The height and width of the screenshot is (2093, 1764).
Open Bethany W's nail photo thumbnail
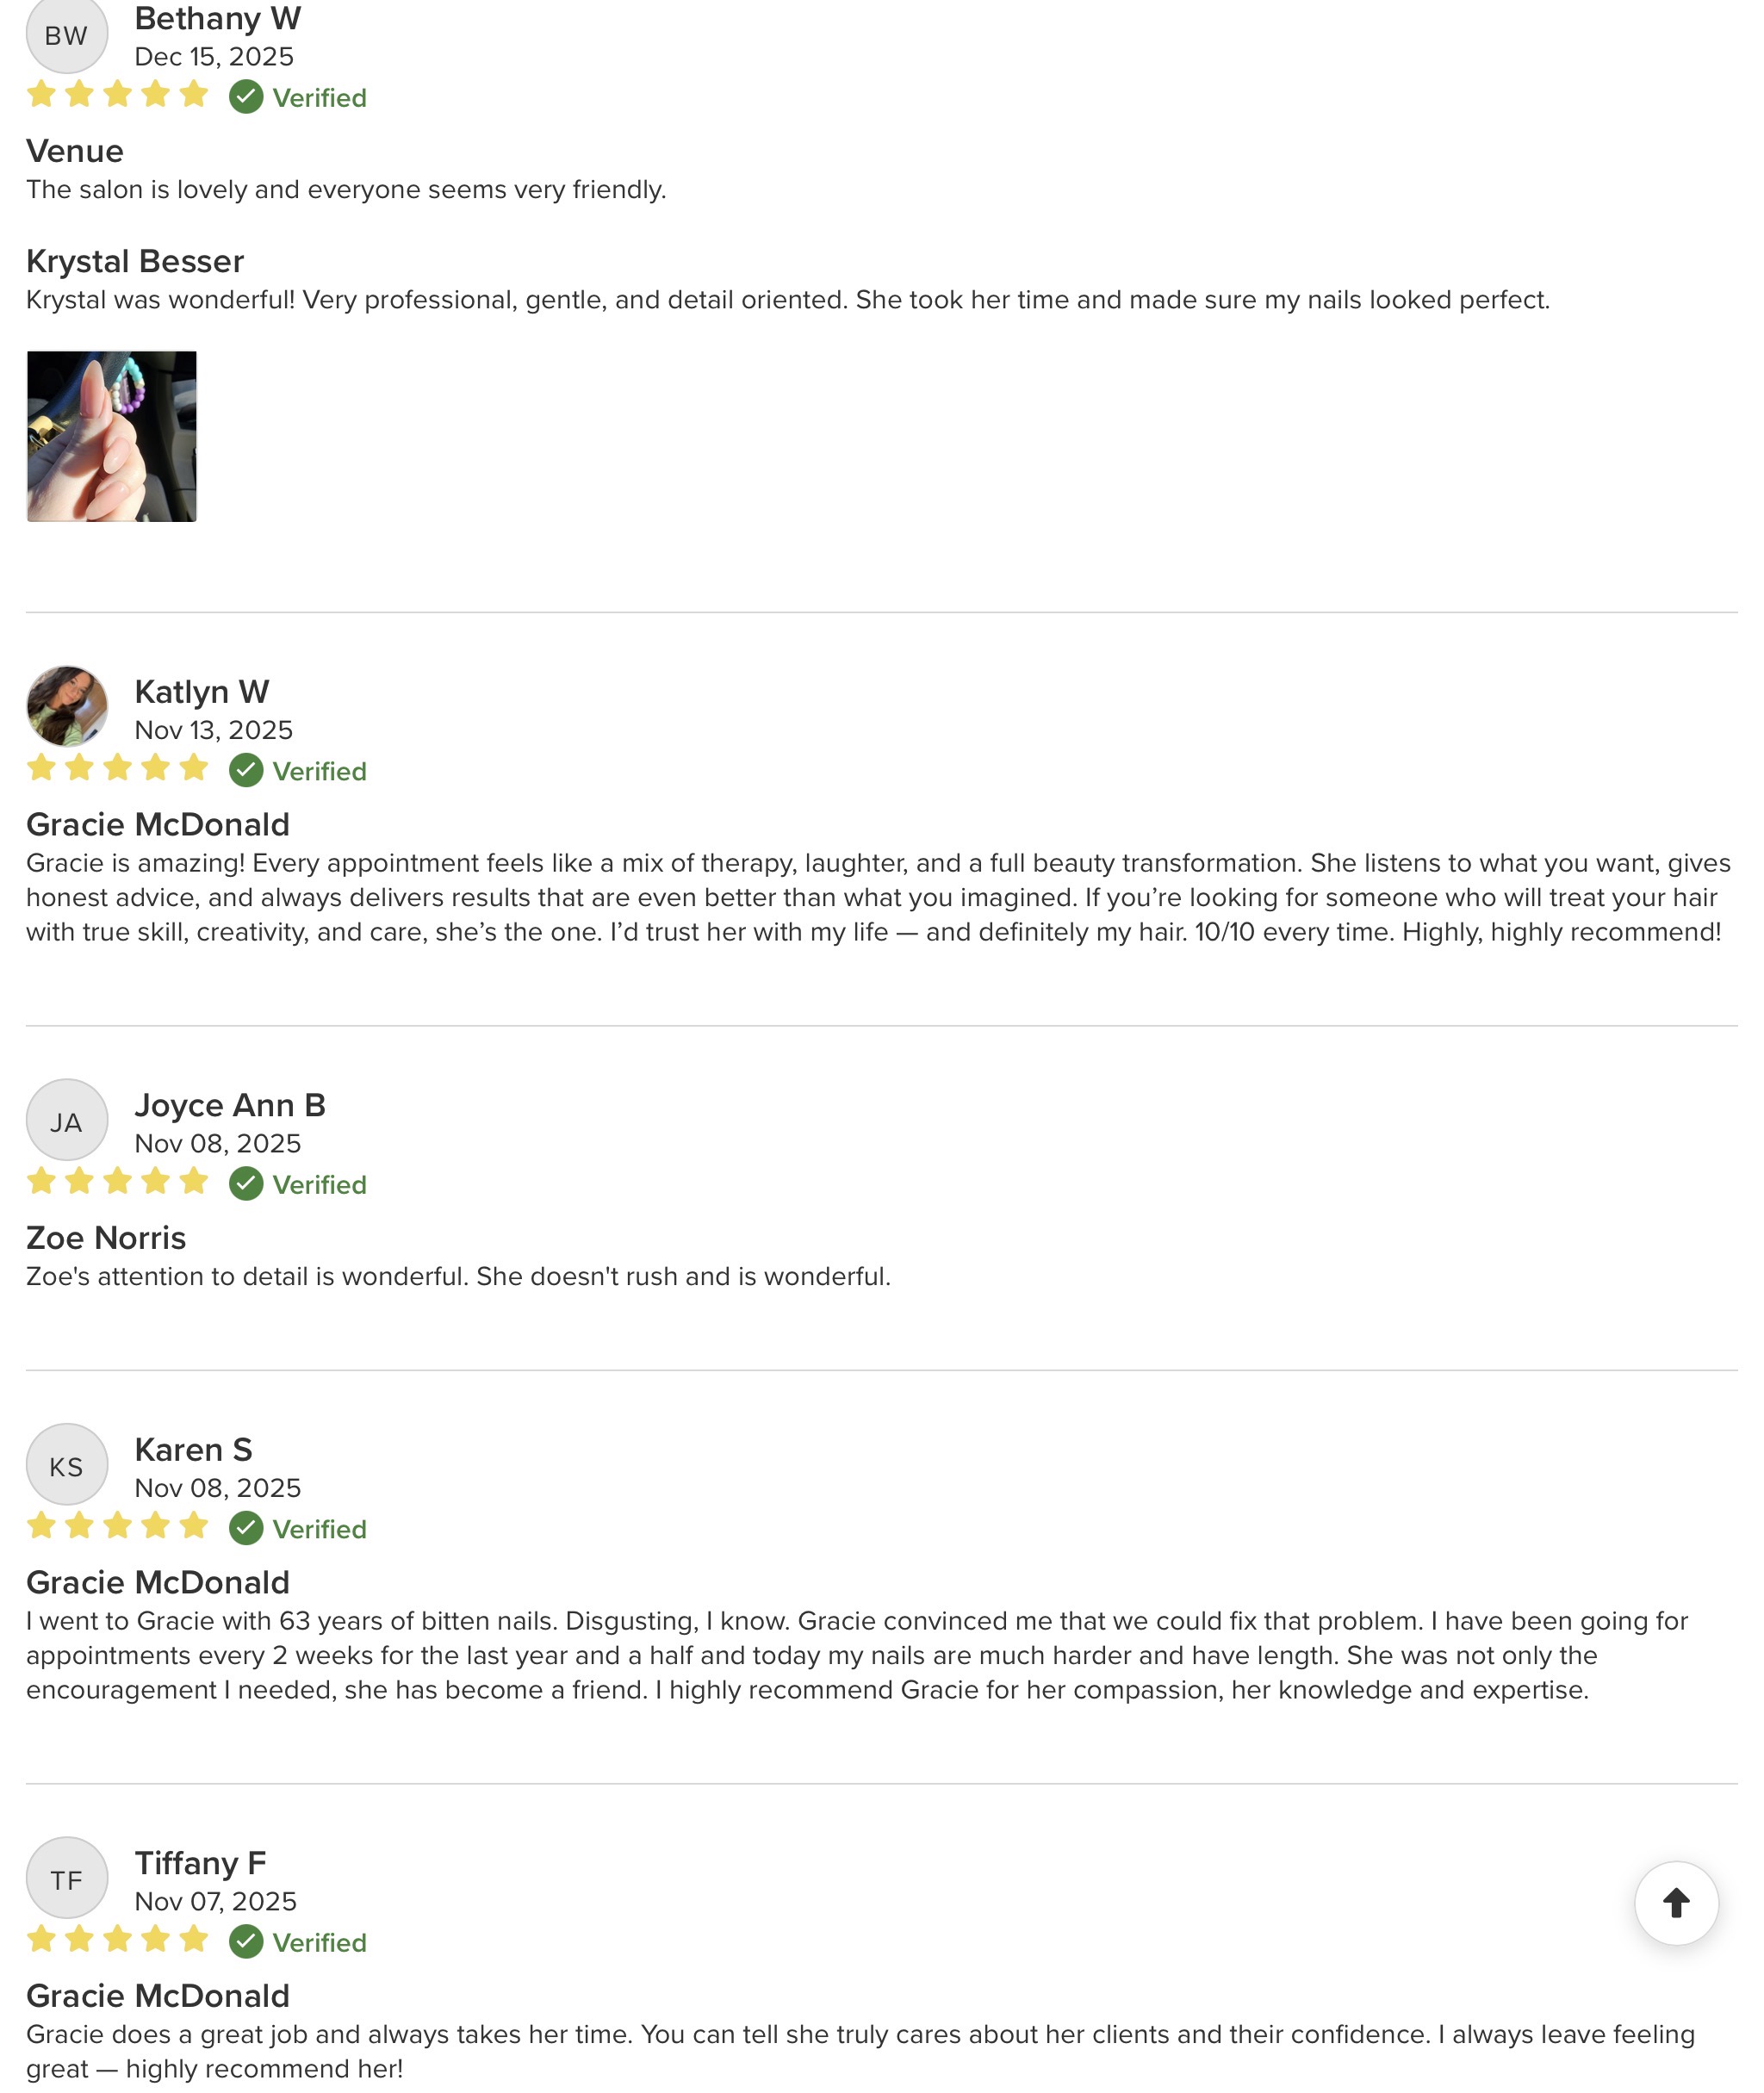(112, 436)
